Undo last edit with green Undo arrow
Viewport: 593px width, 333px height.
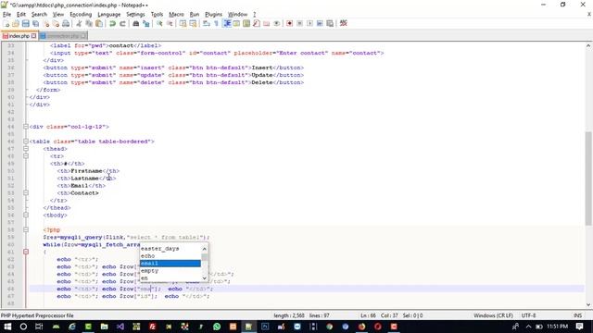coord(112,23)
